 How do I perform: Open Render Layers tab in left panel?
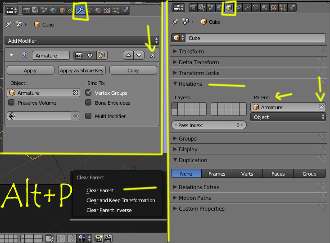pyautogui.click(x=35, y=10)
